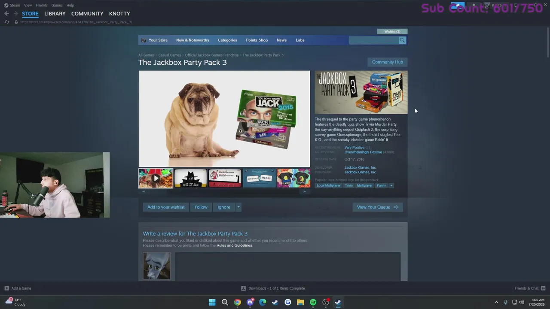550x309 pixels.
Task: Click the page vertical scrollbar
Action: (x=547, y=43)
